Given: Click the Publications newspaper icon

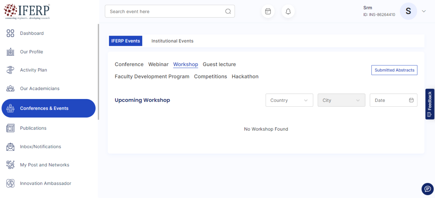Looking at the screenshot, I should click(10, 128).
